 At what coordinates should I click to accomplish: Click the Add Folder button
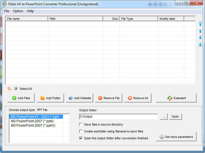(x=50, y=98)
